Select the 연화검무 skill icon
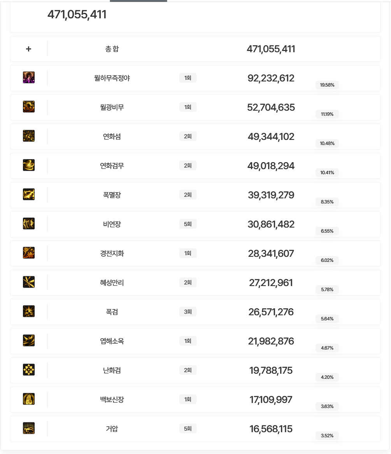Image resolution: width=391 pixels, height=454 pixels. [x=29, y=165]
